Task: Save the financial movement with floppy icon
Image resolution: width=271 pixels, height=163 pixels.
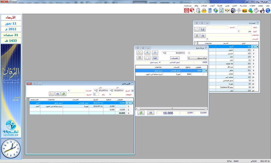Action: (x=155, y=58)
